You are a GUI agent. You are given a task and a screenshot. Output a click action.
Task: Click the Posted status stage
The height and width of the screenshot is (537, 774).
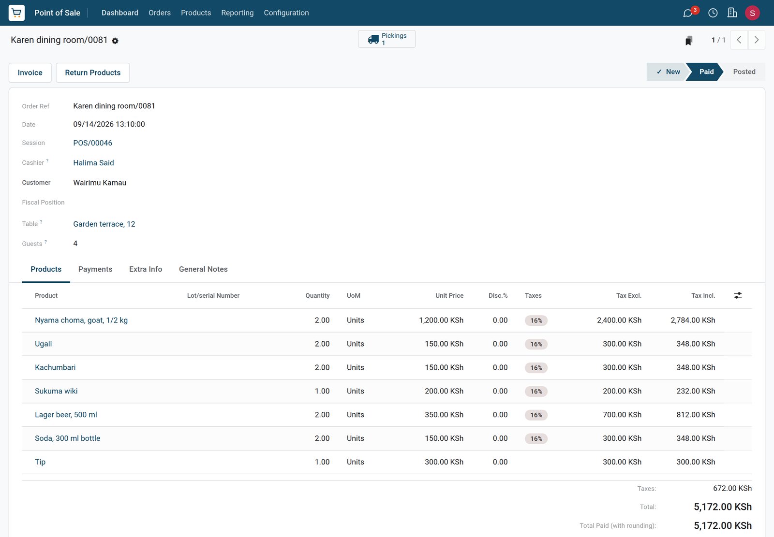744,72
